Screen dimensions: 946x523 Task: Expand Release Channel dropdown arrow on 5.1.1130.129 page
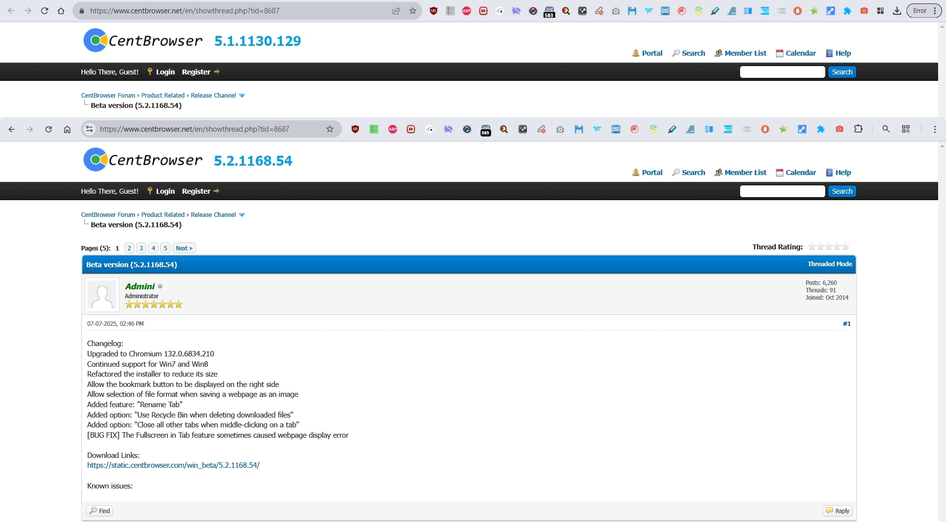[242, 96]
